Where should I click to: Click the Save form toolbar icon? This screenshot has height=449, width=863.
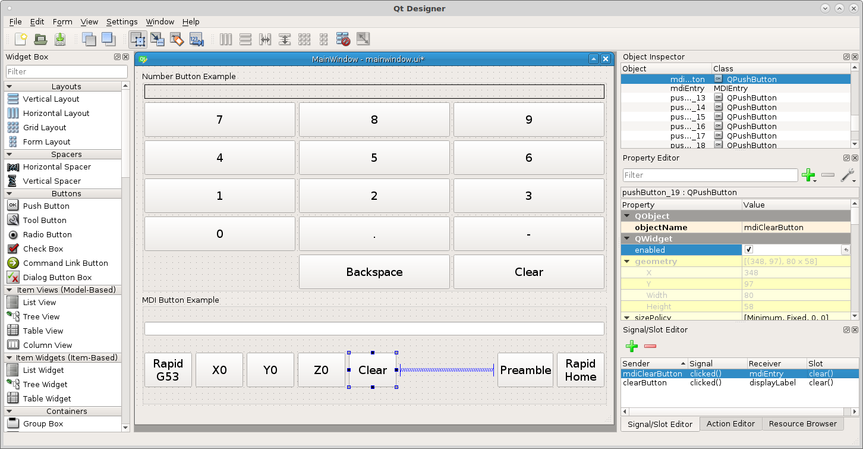pyautogui.click(x=60, y=39)
